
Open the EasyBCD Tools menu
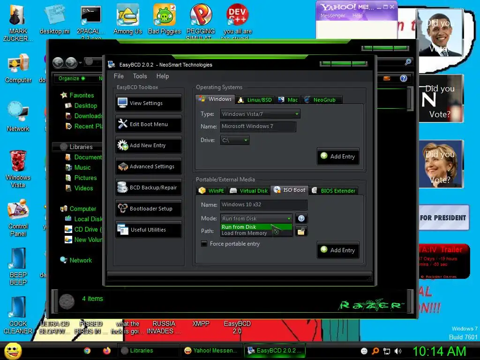(140, 76)
